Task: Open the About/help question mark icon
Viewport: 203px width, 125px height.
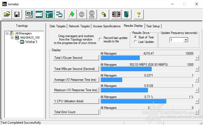Action: point(139,14)
